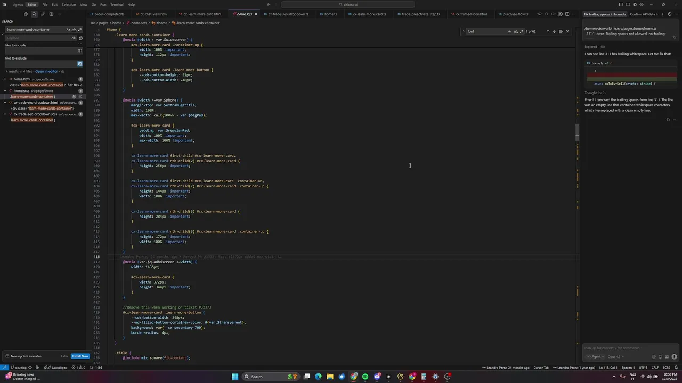Collapse the home.html search result group
This screenshot has height=383, width=682.
(5, 79)
